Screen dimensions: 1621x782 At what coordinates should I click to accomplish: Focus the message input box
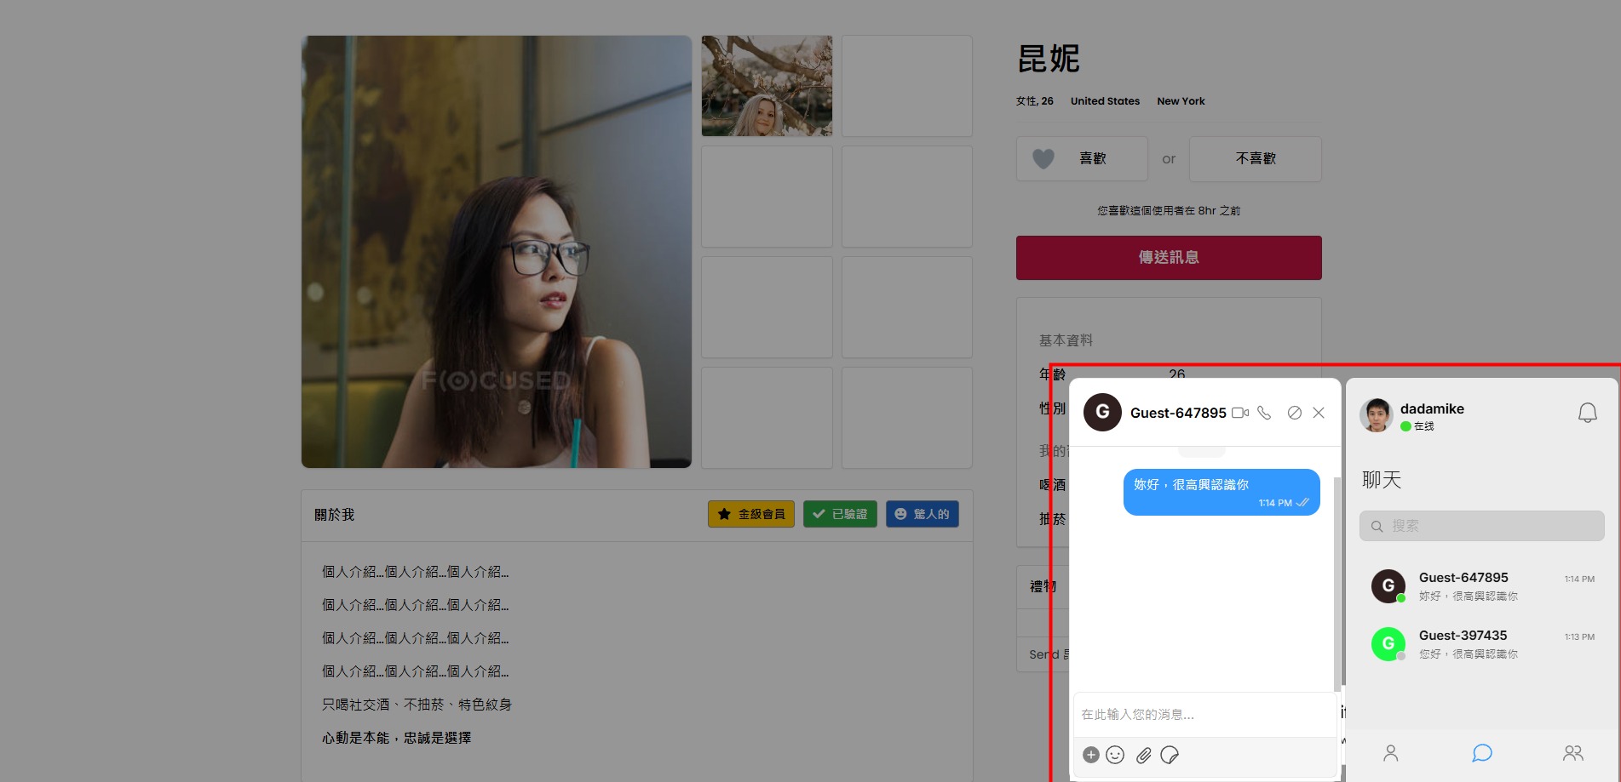point(1203,715)
